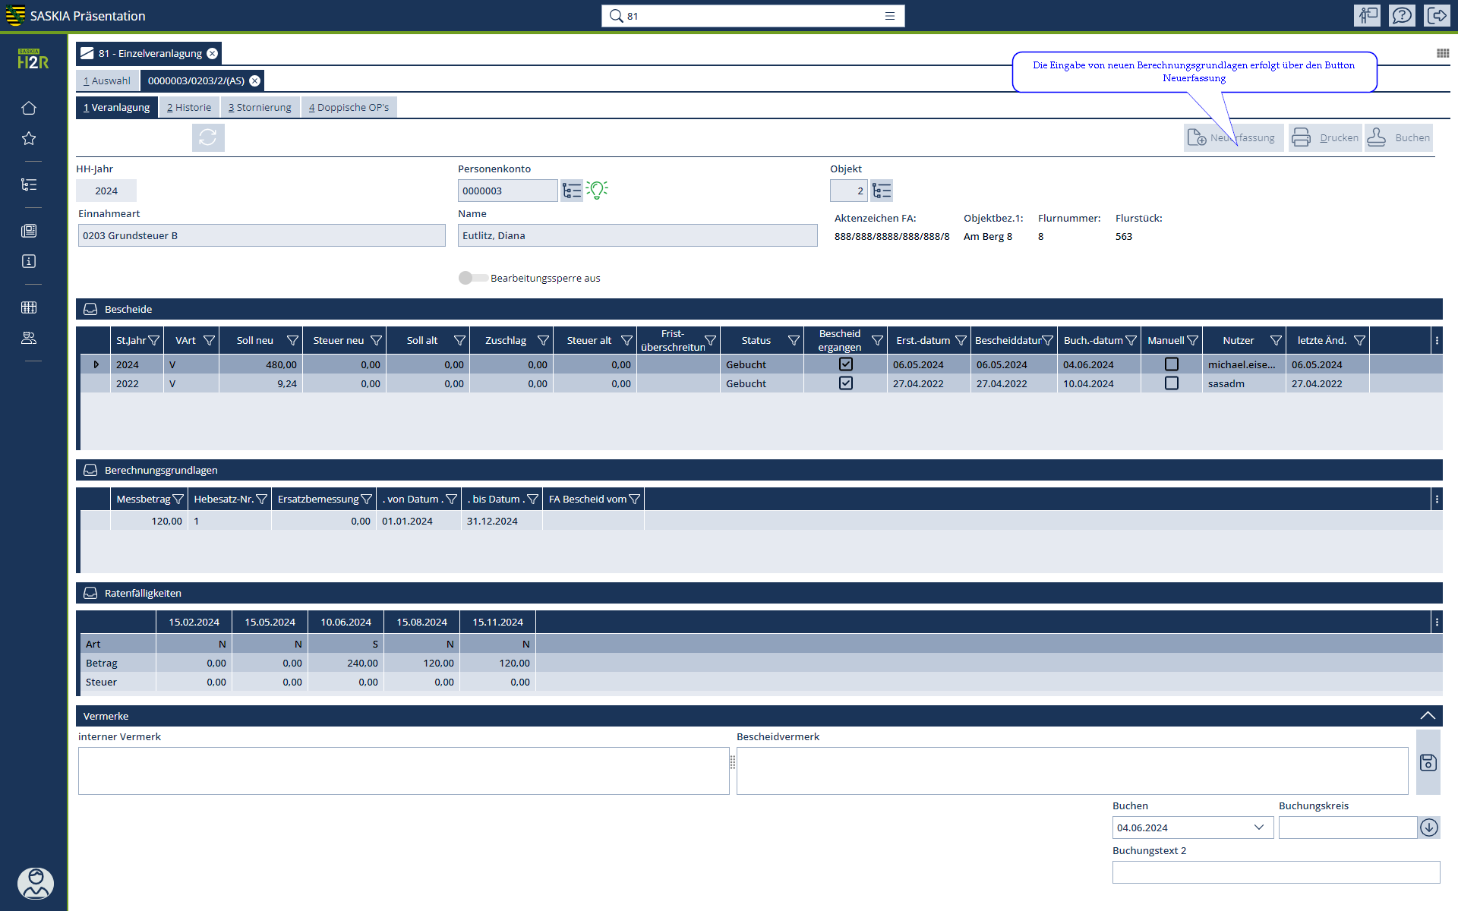Switch to the Stornierung tab
The height and width of the screenshot is (911, 1458).
pyautogui.click(x=260, y=107)
